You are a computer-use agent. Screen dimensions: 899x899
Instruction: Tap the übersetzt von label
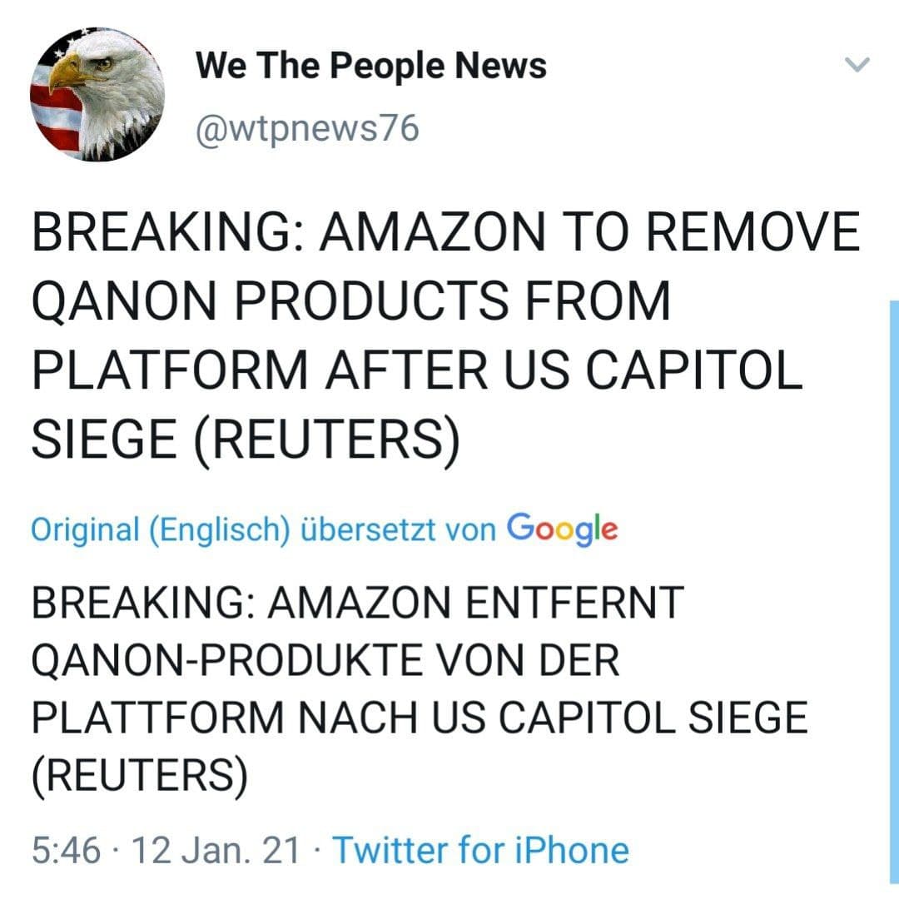[x=398, y=529]
